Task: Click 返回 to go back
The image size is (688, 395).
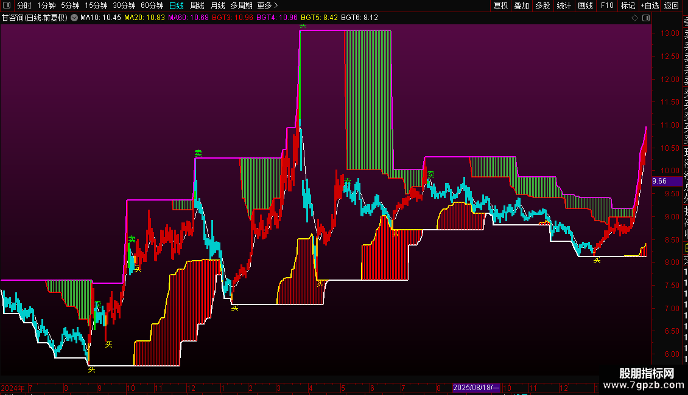Action: coord(672,5)
